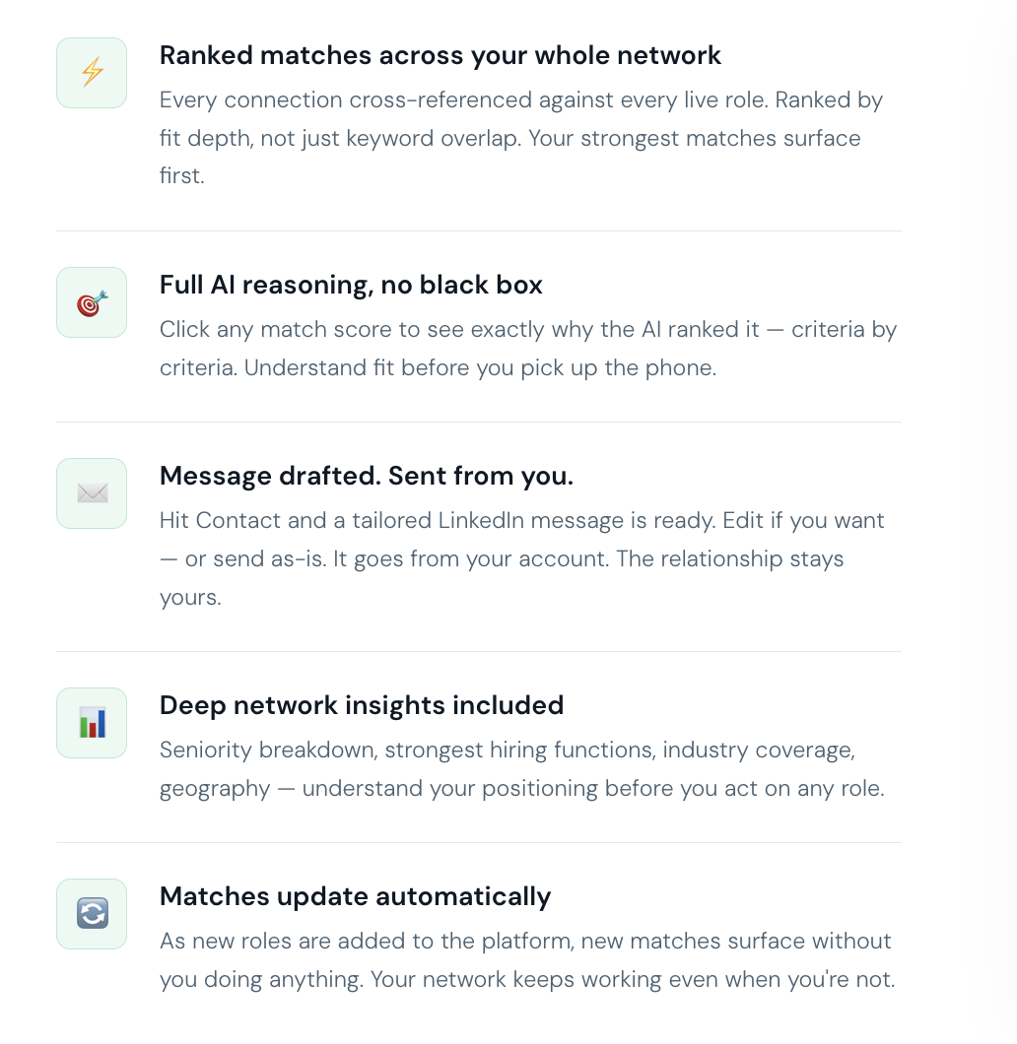The image size is (1017, 1044).
Task: Click the divider line above 'Matches update automatically'
Action: click(x=478, y=843)
